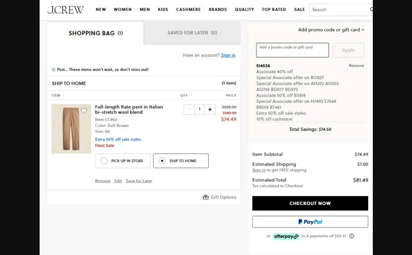Screen dimensions: 412x255
Task: Click the search magnifier icon
Action: (x=370, y=10)
